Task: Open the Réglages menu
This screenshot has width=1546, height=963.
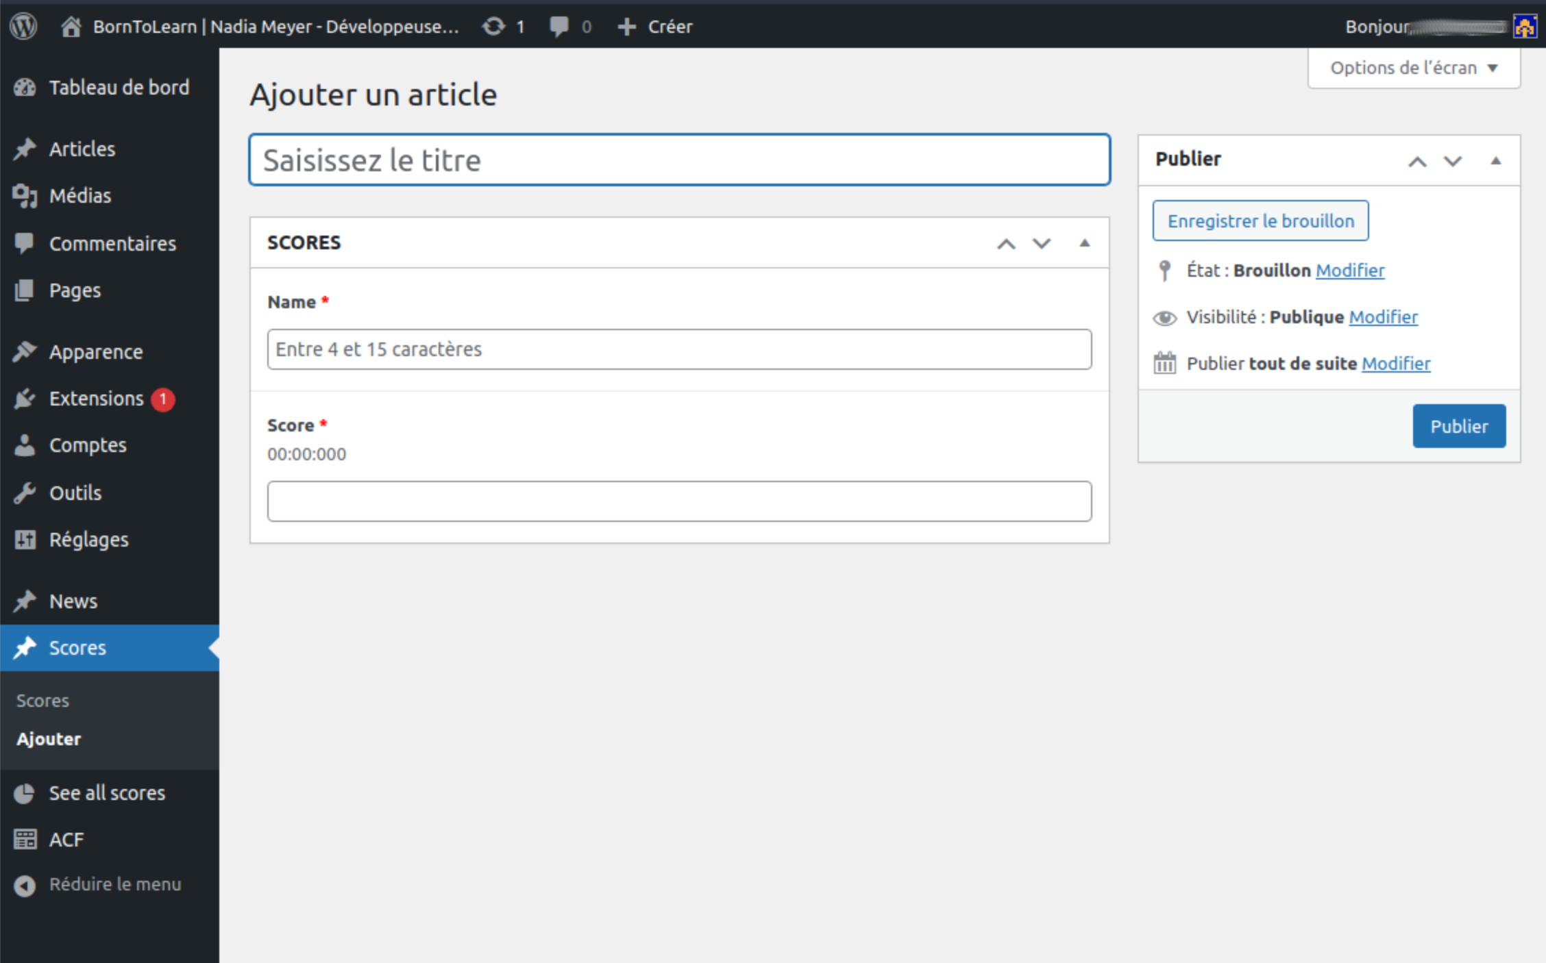Action: point(110,540)
